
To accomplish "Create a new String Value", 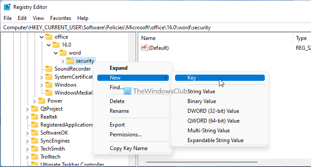I will coord(220,91).
